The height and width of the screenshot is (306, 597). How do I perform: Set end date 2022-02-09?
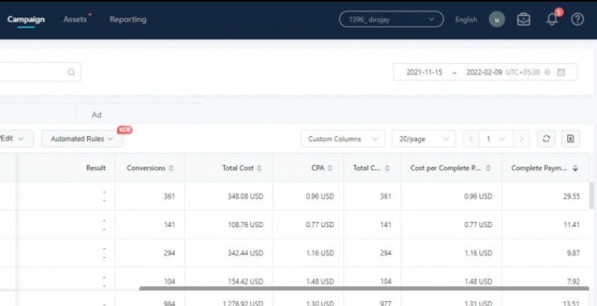(484, 72)
